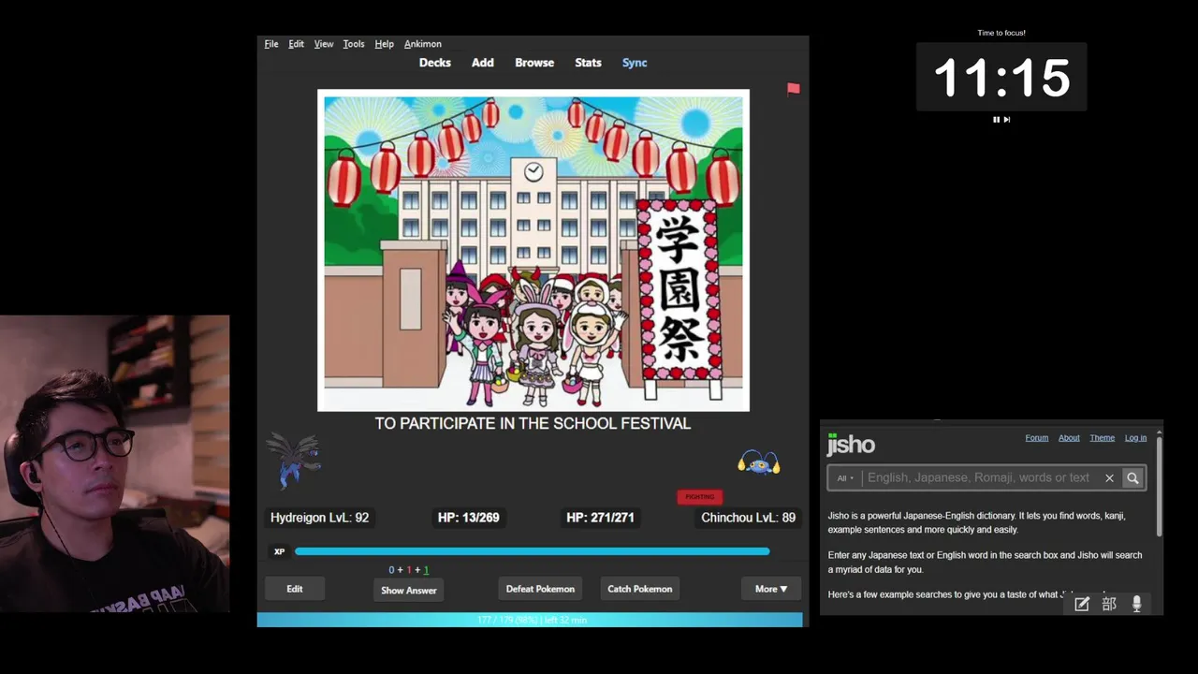Focus the Jisho search text field

978,478
